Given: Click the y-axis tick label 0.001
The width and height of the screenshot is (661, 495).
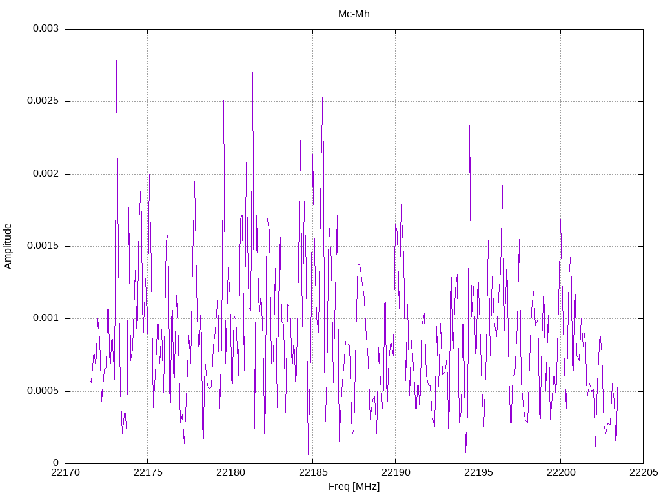Looking at the screenshot, I should tap(46, 318).
